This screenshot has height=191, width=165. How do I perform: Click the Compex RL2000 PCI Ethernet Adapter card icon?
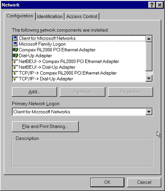click(15, 50)
